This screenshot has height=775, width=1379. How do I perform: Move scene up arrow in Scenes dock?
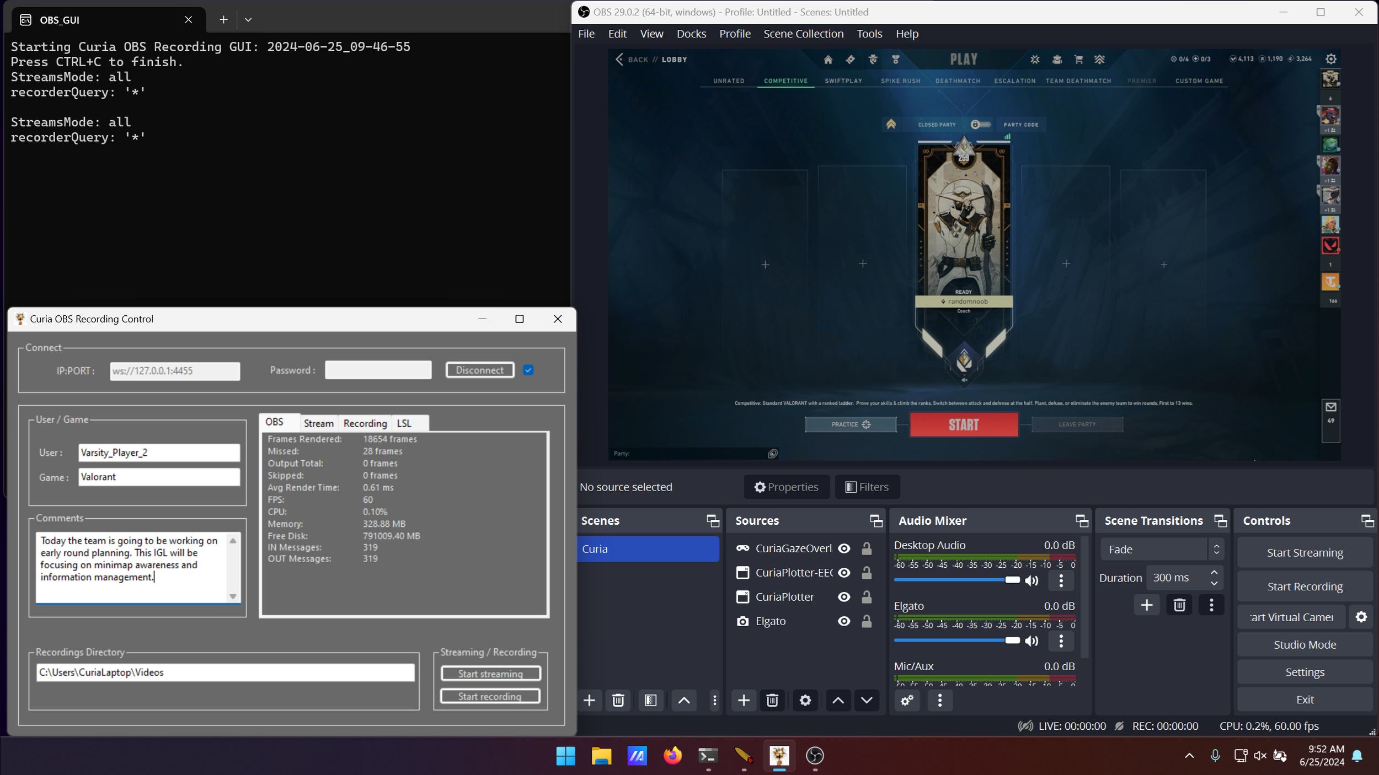coord(683,700)
